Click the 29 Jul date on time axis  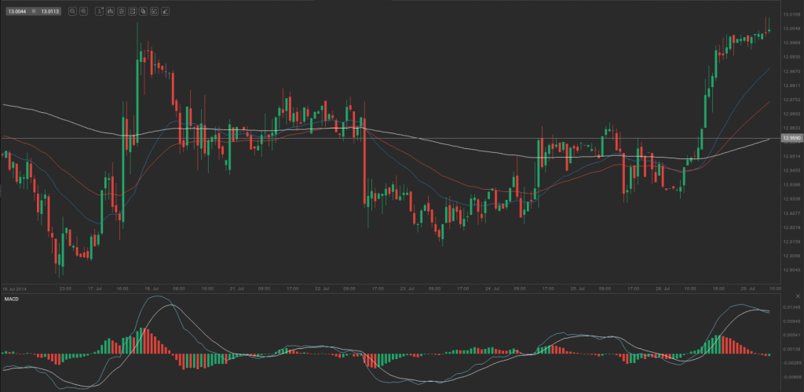(746, 288)
